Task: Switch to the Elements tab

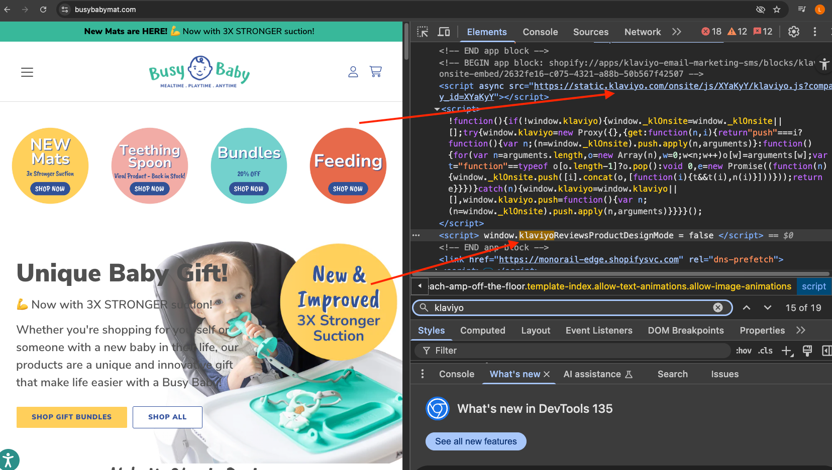Action: [487, 32]
